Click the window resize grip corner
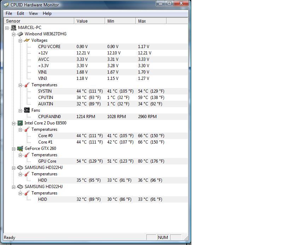Screen dimensions: 297x245 coord(186,238)
